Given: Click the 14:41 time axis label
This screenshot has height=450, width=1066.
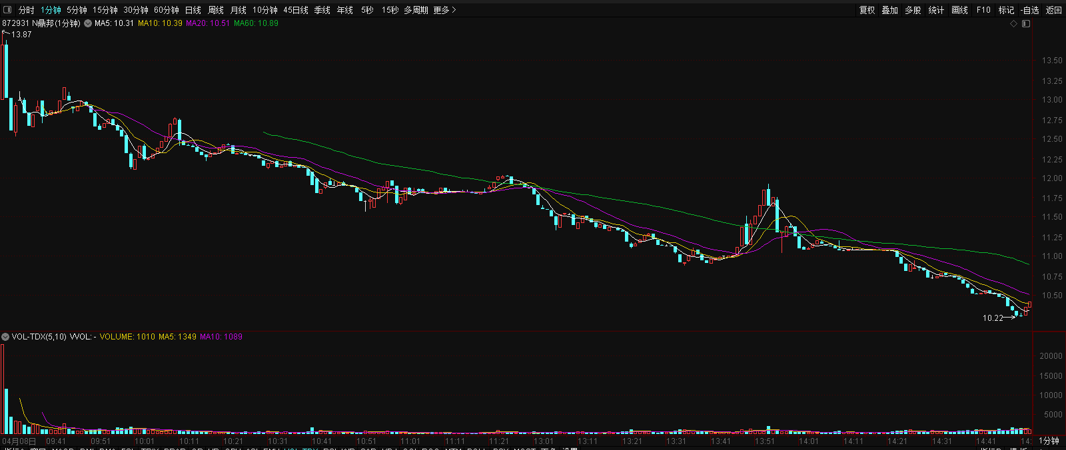Looking at the screenshot, I should [986, 441].
